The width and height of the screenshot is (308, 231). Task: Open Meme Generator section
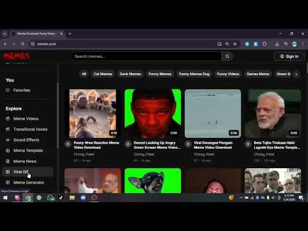pos(28,182)
